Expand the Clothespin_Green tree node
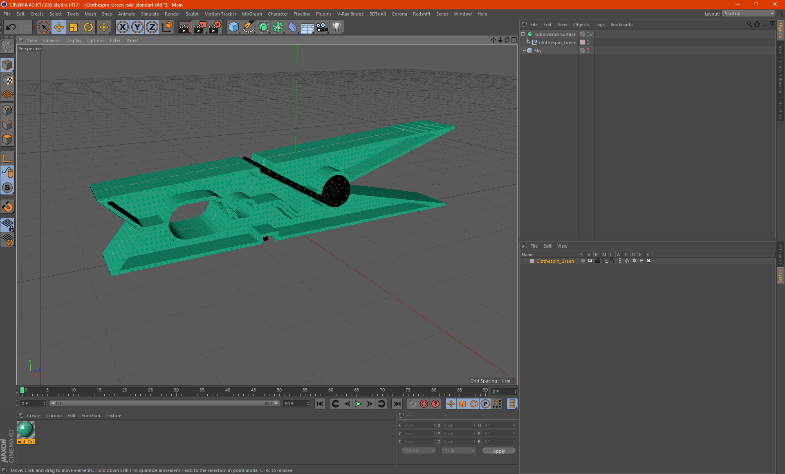Viewport: 785px width, 474px height. coord(528,42)
